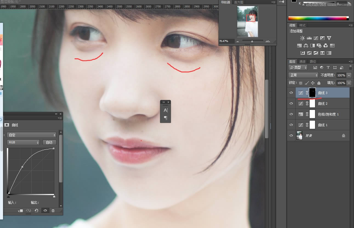Open the 直方图 tab

pos(238,2)
